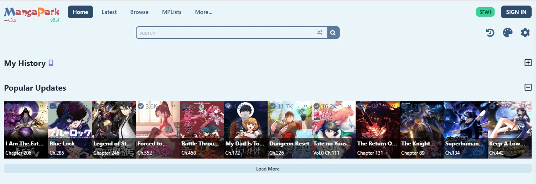
Task: Click the random shuffle icon in search bar
Action: coord(319,33)
